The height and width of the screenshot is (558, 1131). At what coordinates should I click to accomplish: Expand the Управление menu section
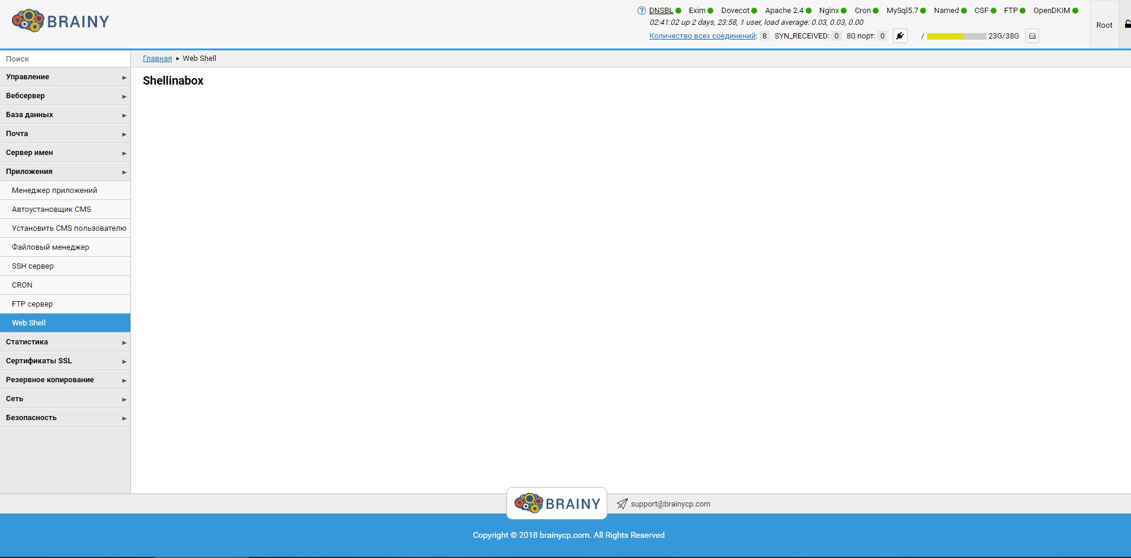pyautogui.click(x=65, y=77)
